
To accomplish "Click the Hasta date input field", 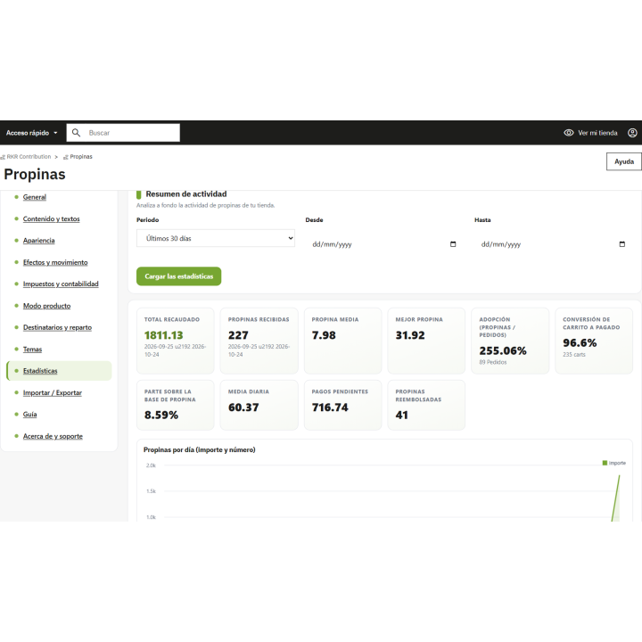I will tap(553, 244).
